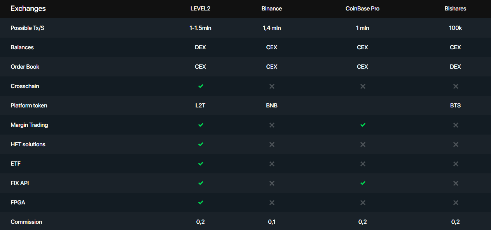491x230 pixels.
Task: Click the Bishares FPGA cross icon
Action: coord(456,202)
